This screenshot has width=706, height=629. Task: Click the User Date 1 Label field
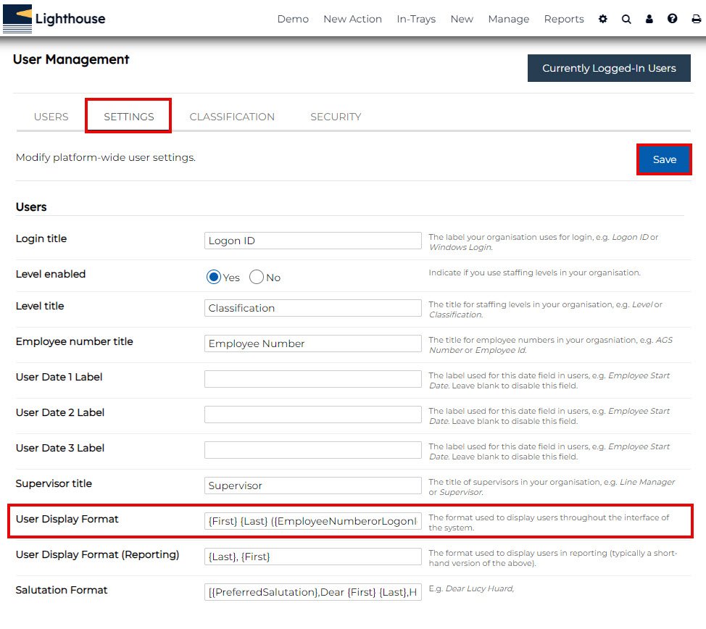coord(312,379)
